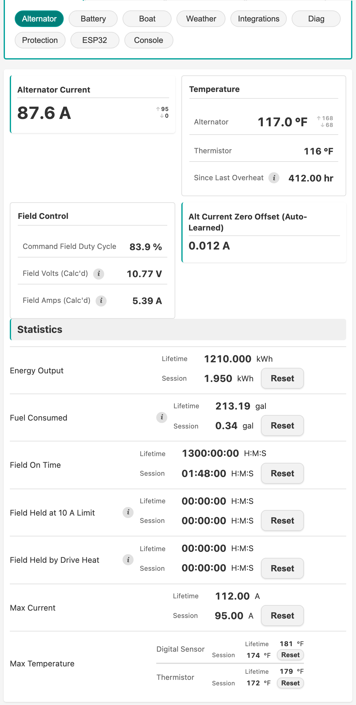Select the ESP32 tab

(95, 40)
